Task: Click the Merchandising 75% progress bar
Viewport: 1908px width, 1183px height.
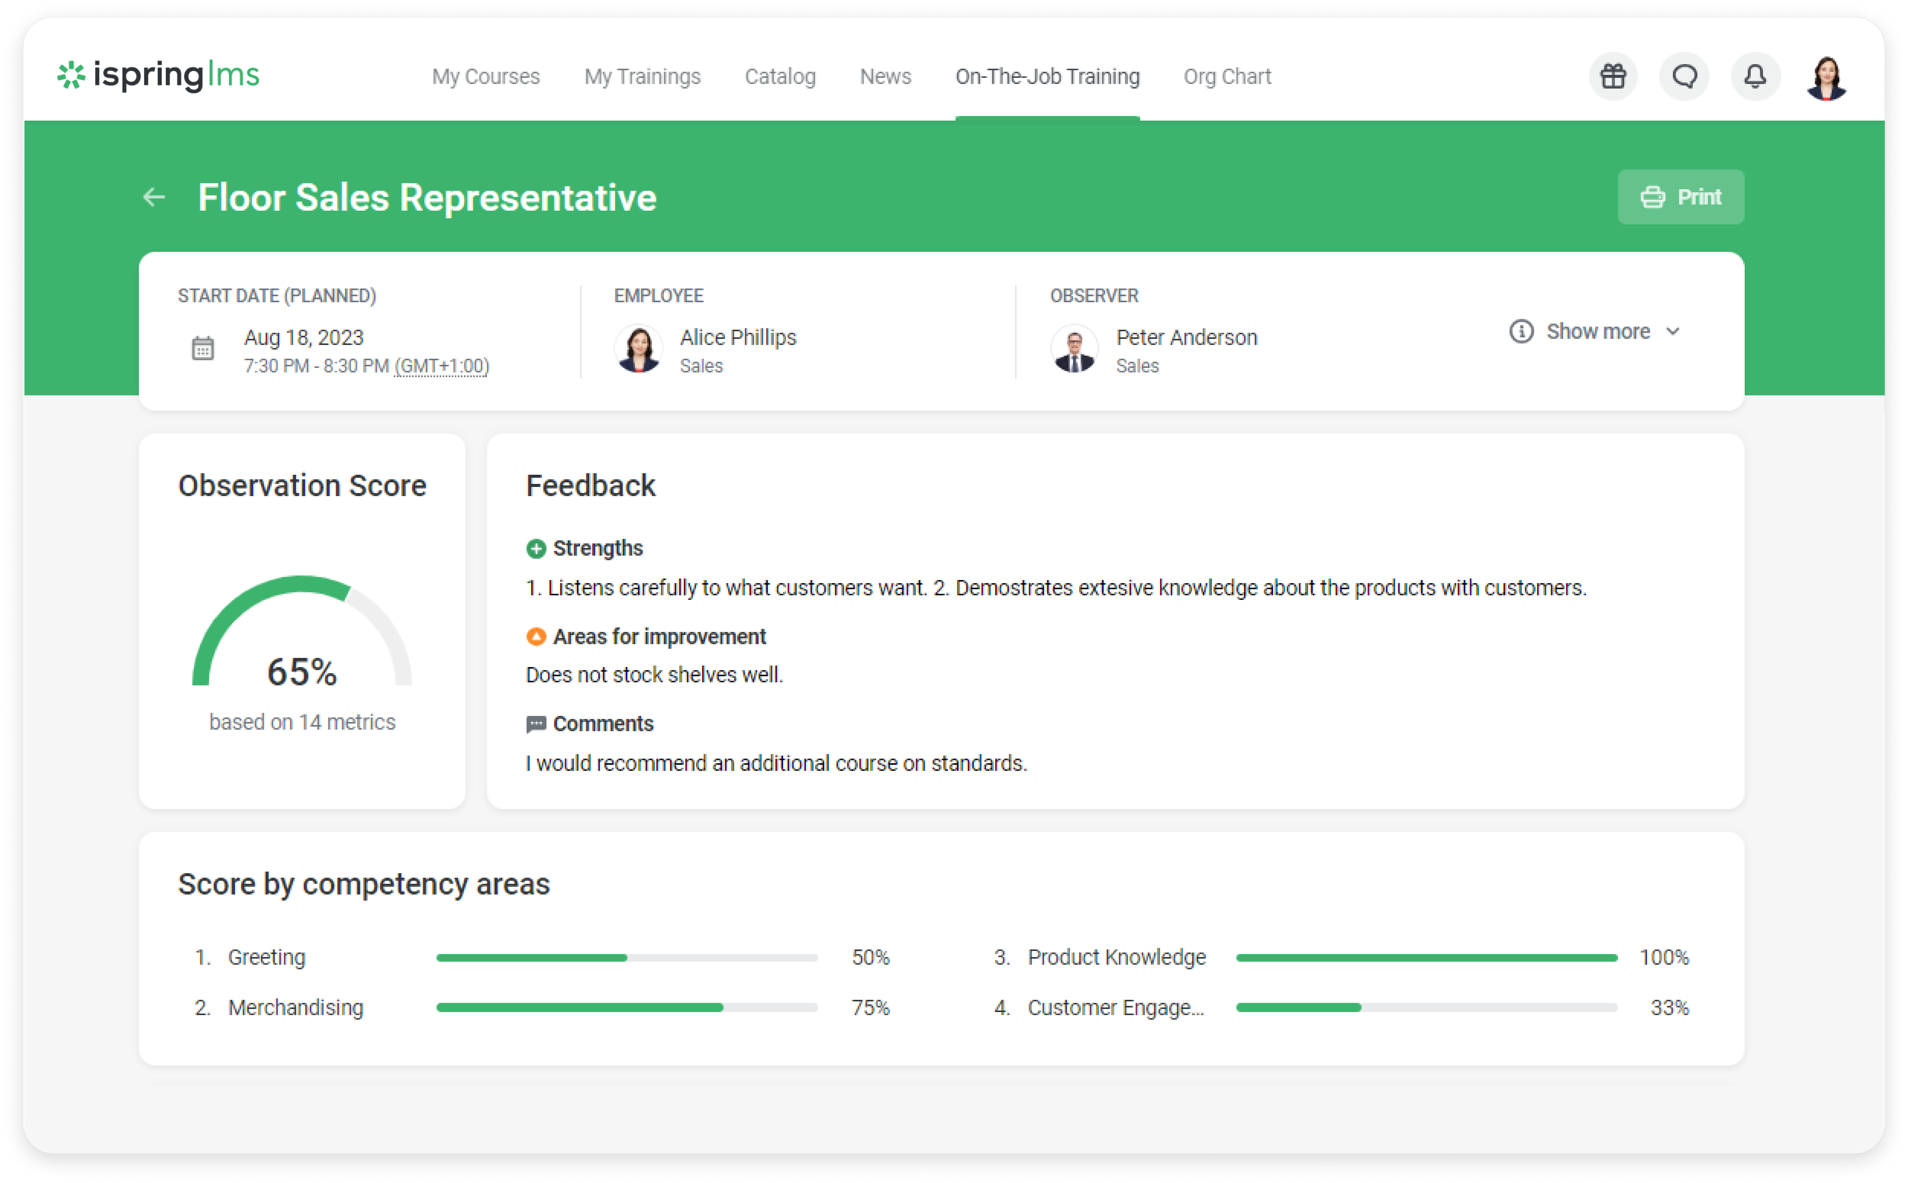Action: click(x=627, y=1008)
